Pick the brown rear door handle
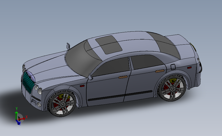The width and height of the screenshot is (222, 136). [x=160, y=71]
